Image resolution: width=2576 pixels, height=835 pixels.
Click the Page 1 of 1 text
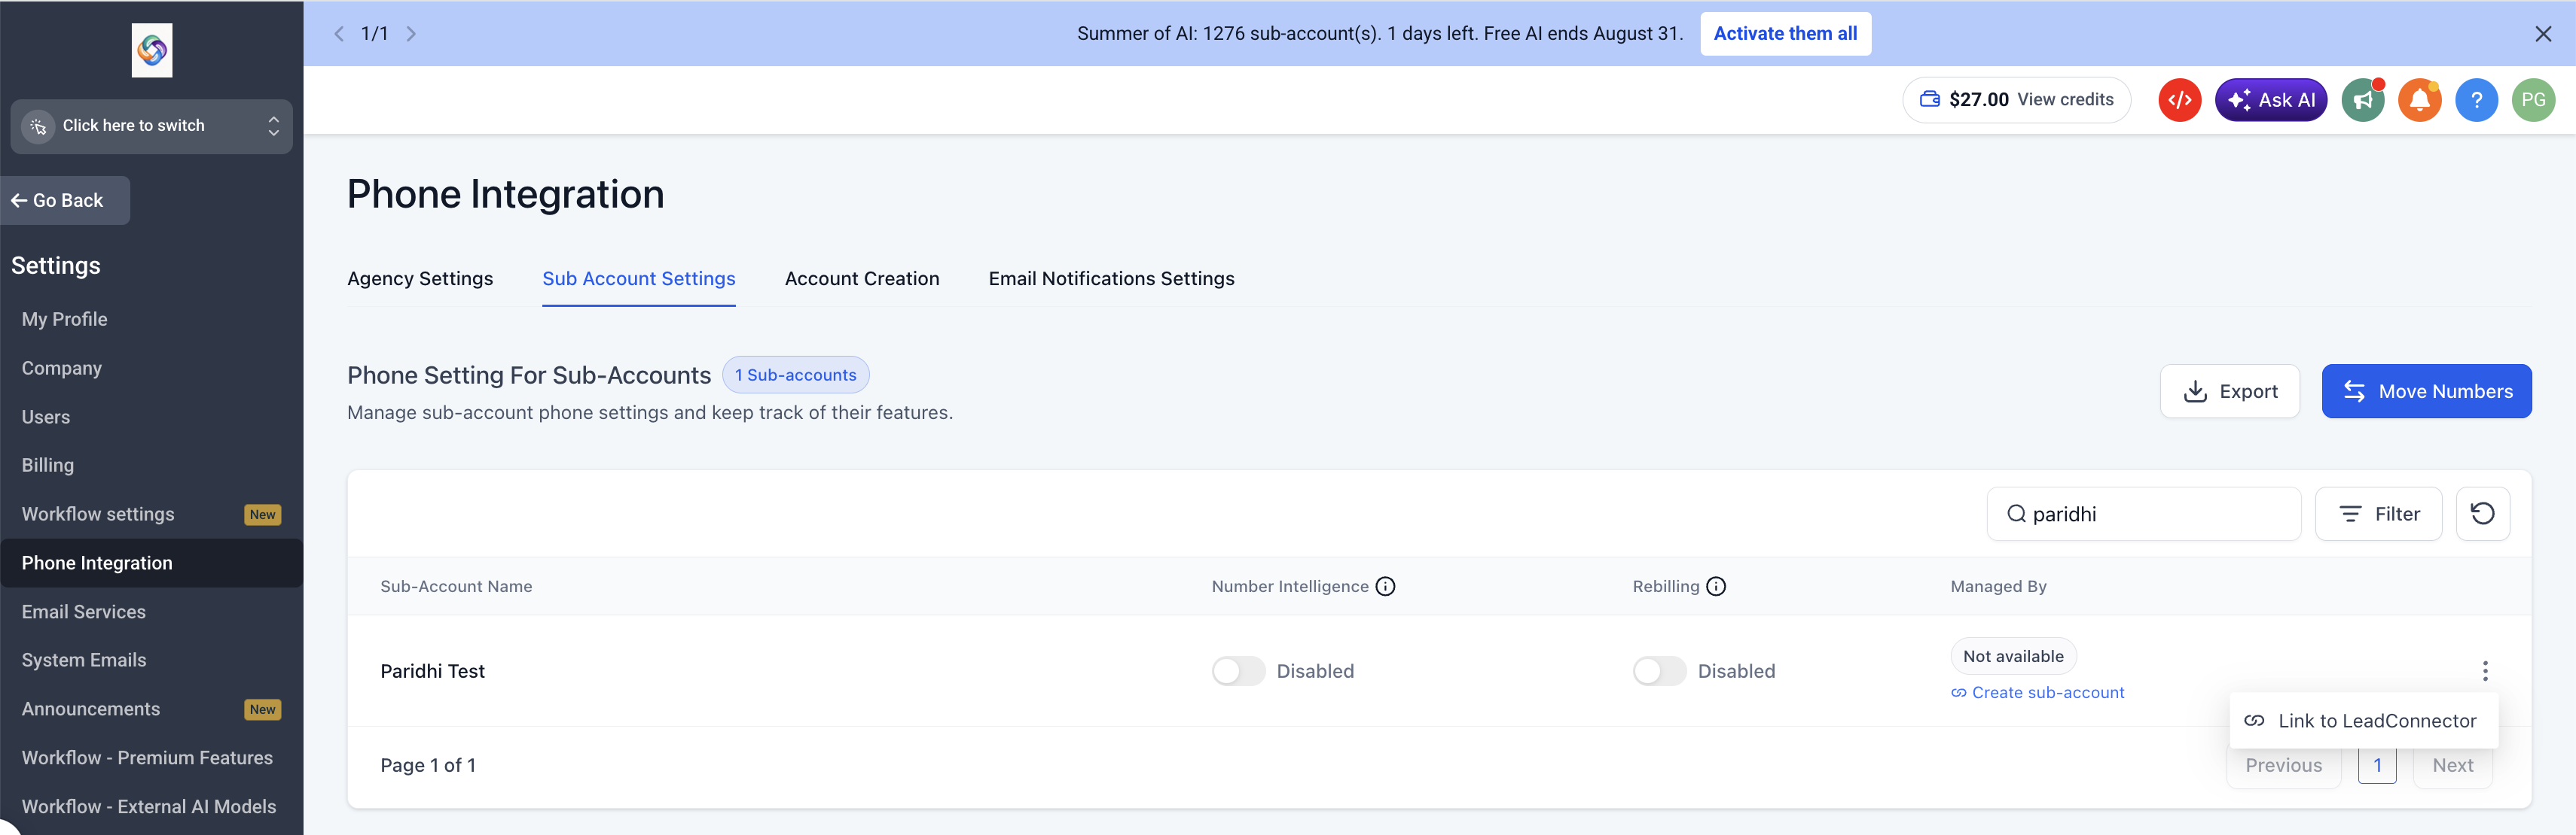click(x=428, y=766)
